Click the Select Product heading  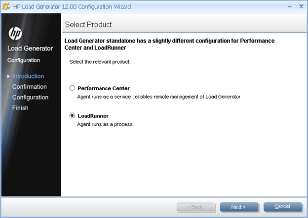pos(88,25)
